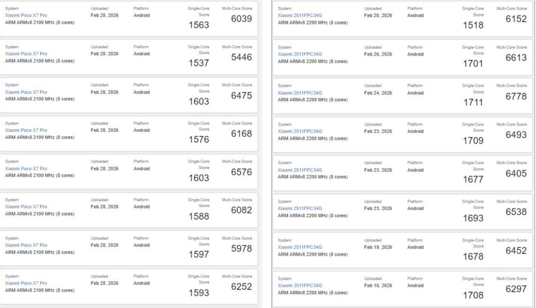This screenshot has height=308, width=536.
Task: Click Xiaomi 2511FPC34G link scoring 6538 multi-core
Action: (300, 208)
